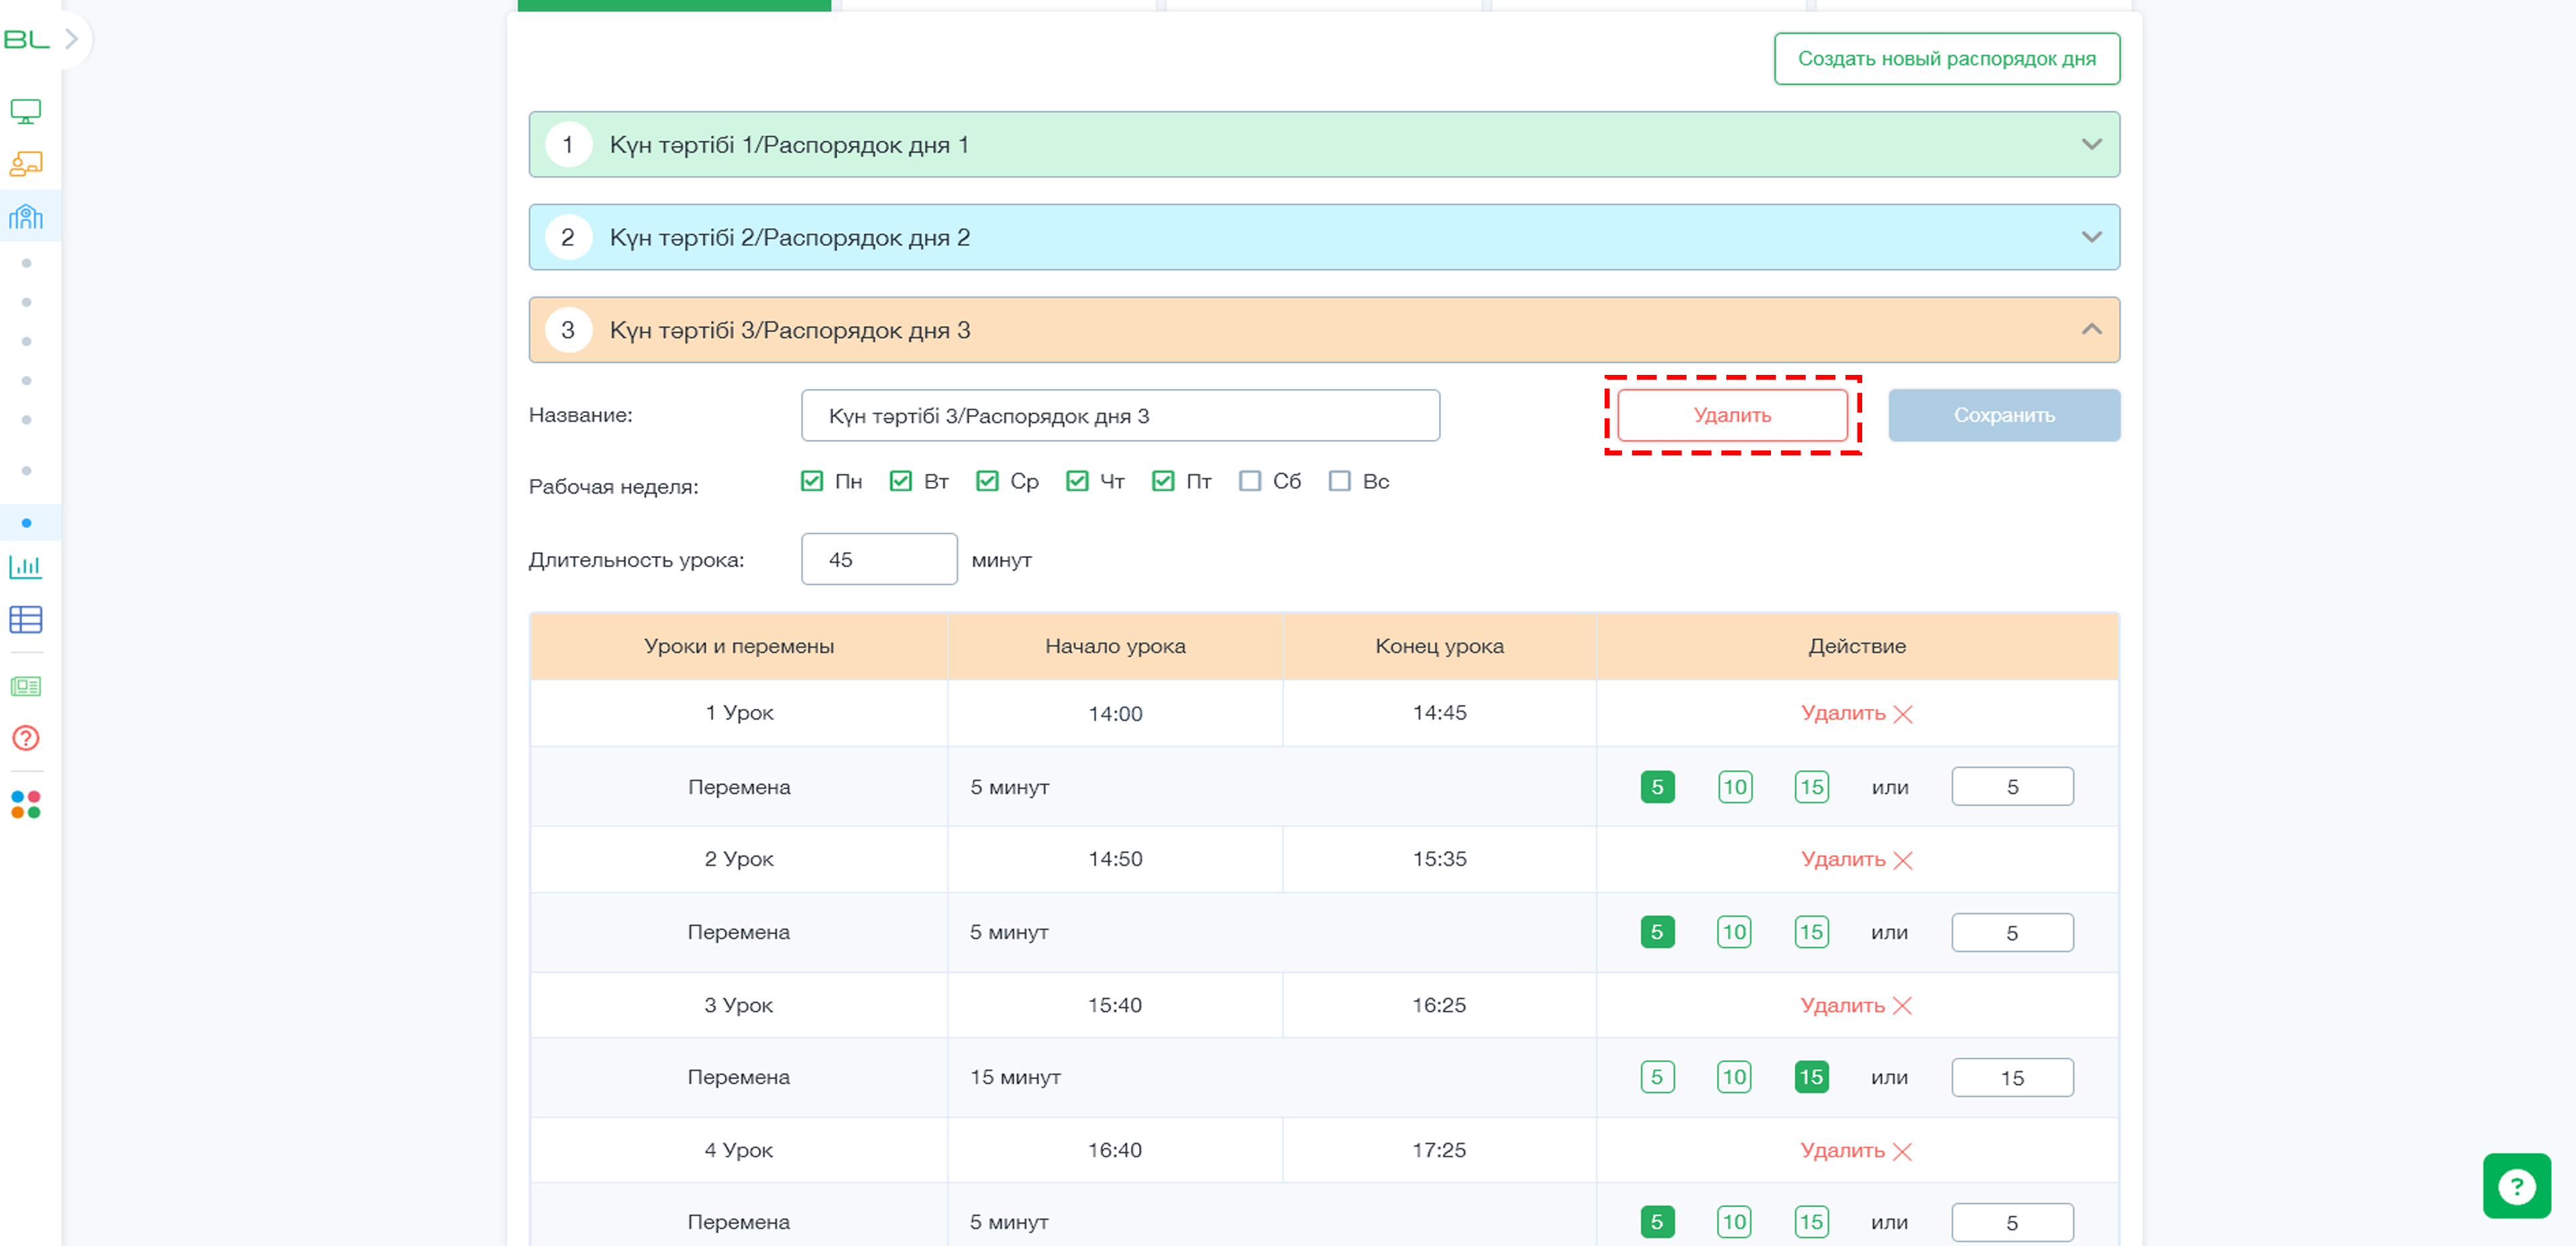Viewport: 2576px width, 1246px height.
Task: Select 5 minute break after 3 Урок
Action: [x=1658, y=1077]
